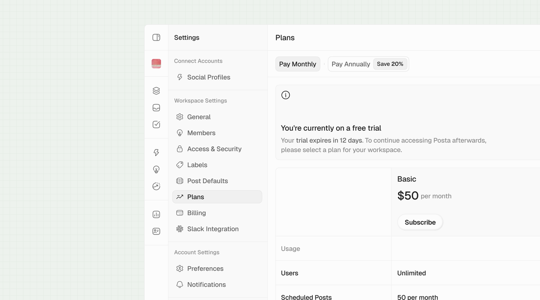Click "You're currently on a free trial" heading

tap(331, 128)
